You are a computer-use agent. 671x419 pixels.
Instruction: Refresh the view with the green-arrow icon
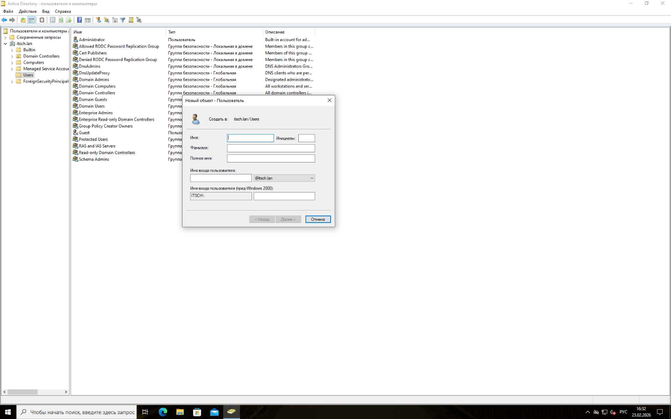click(x=61, y=20)
